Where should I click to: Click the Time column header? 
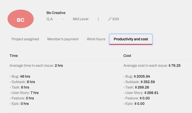[x=14, y=56]
